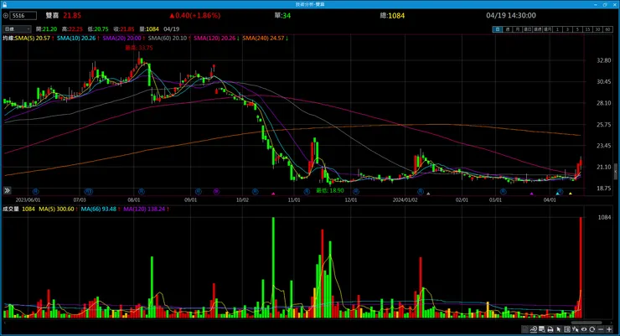This screenshot has height=336, width=620.
Task: Select the 還日 adjusted daily period
Action: (x=528, y=29)
